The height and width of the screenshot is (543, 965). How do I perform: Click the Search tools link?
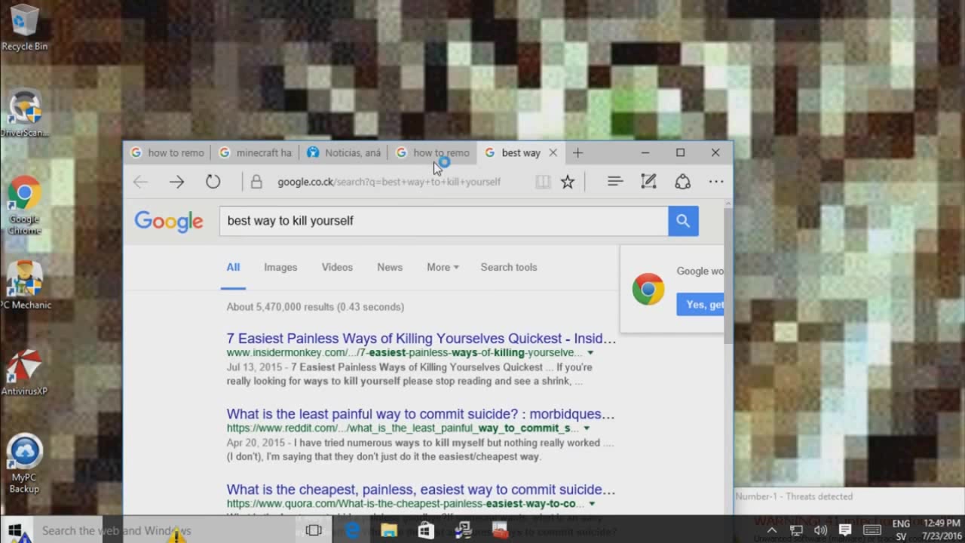pyautogui.click(x=509, y=267)
